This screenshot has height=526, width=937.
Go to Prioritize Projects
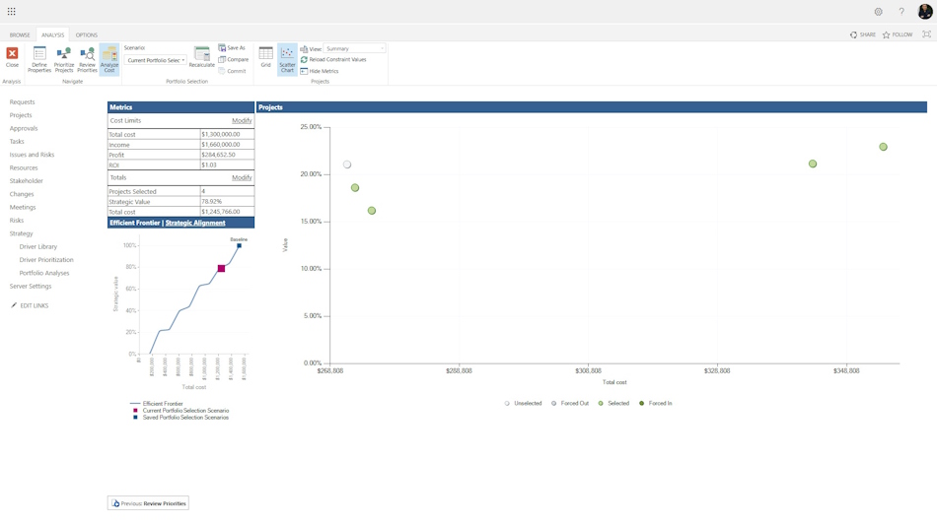pos(64,60)
